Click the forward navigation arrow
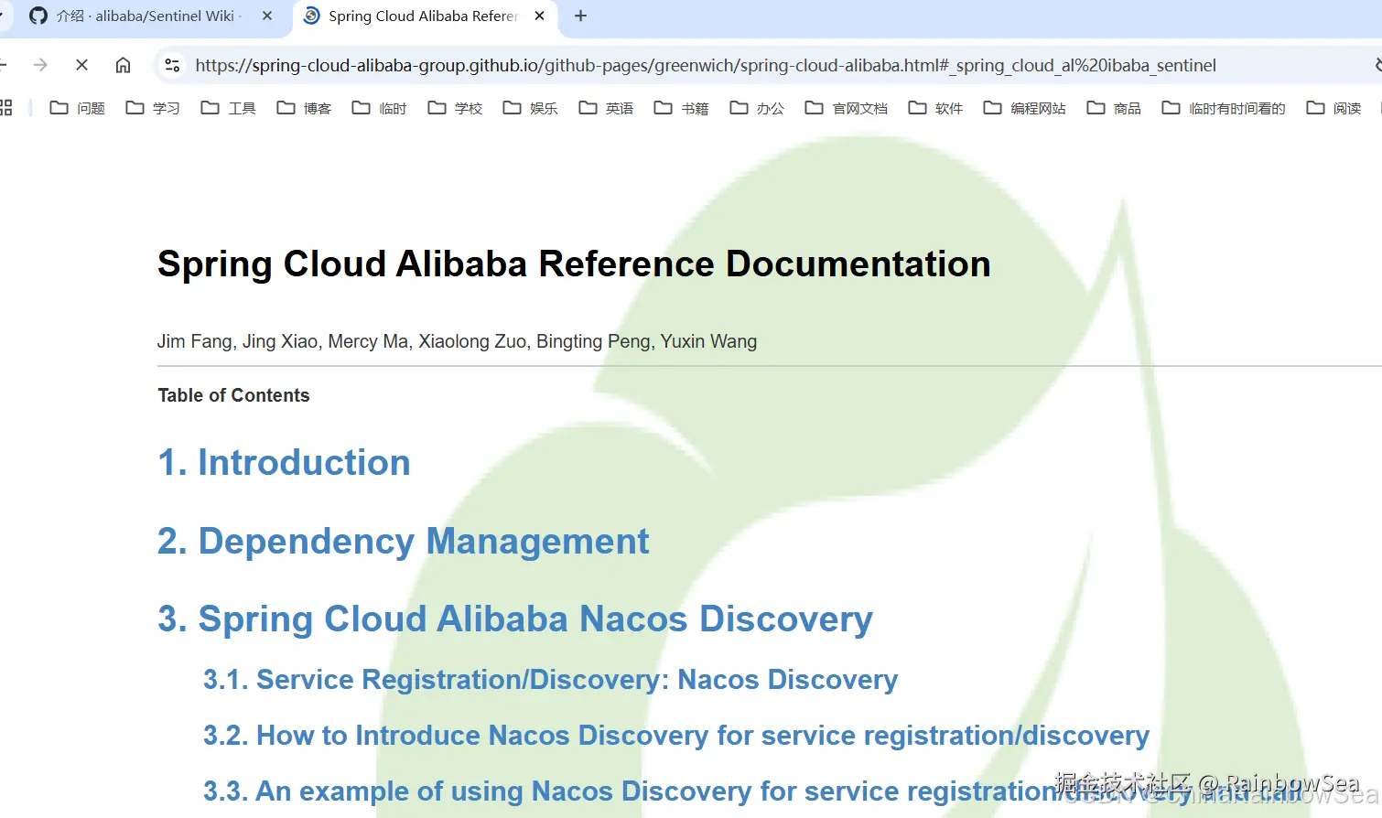Viewport: 1382px width, 818px height. (x=40, y=65)
